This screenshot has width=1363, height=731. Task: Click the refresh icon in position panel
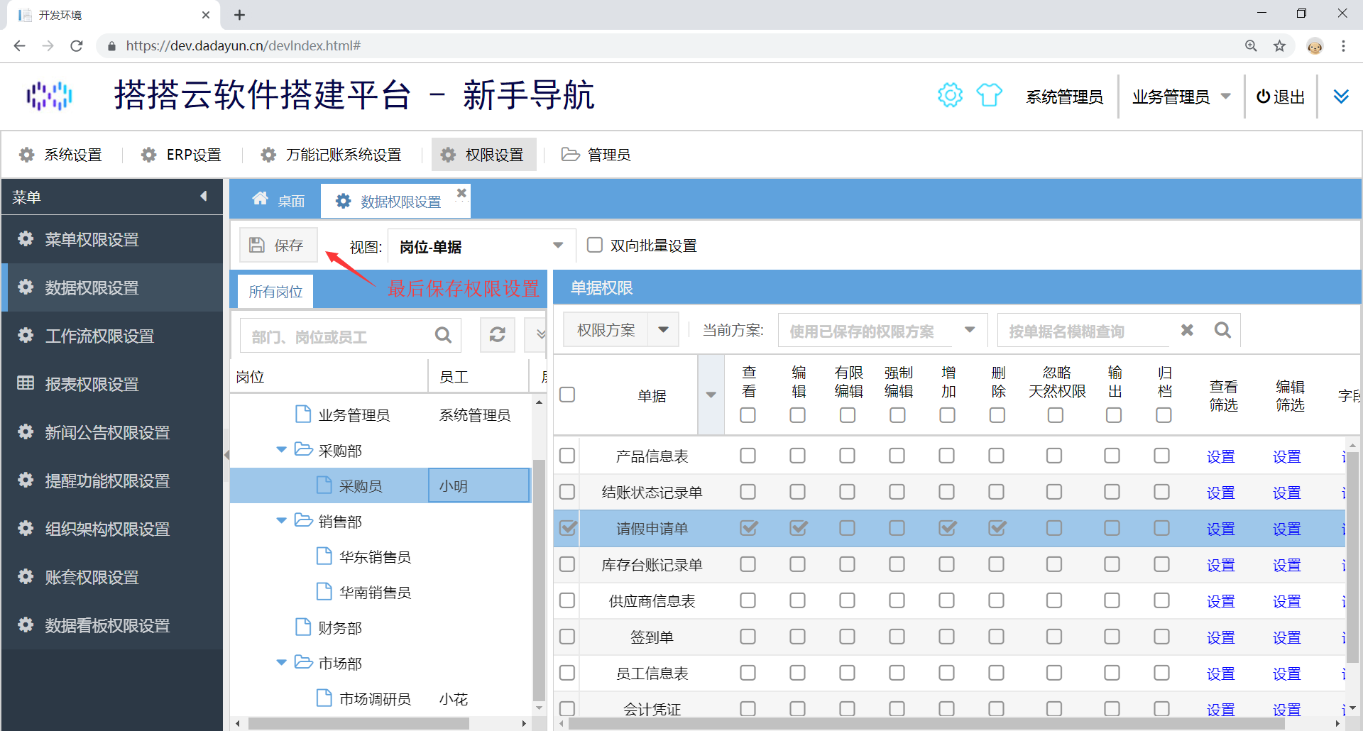click(498, 335)
